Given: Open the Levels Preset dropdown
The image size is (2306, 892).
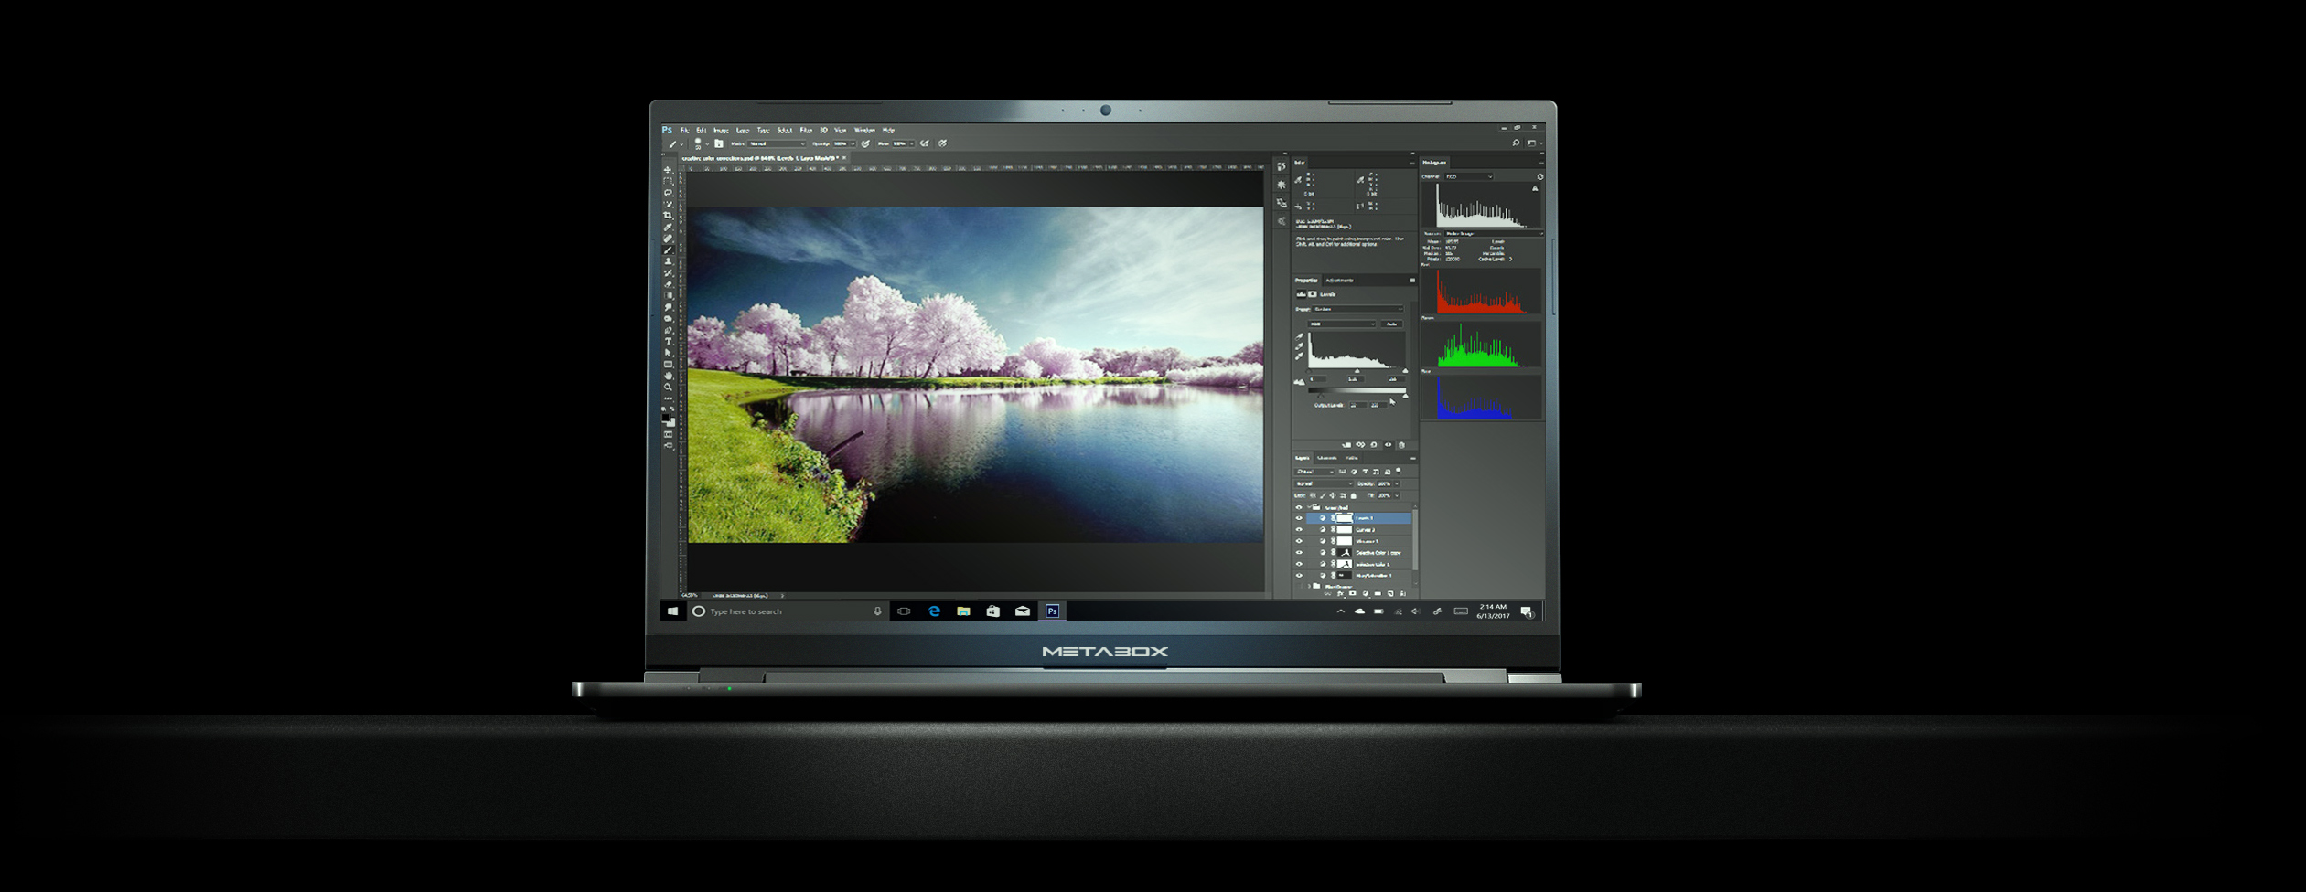Looking at the screenshot, I should click(1357, 309).
